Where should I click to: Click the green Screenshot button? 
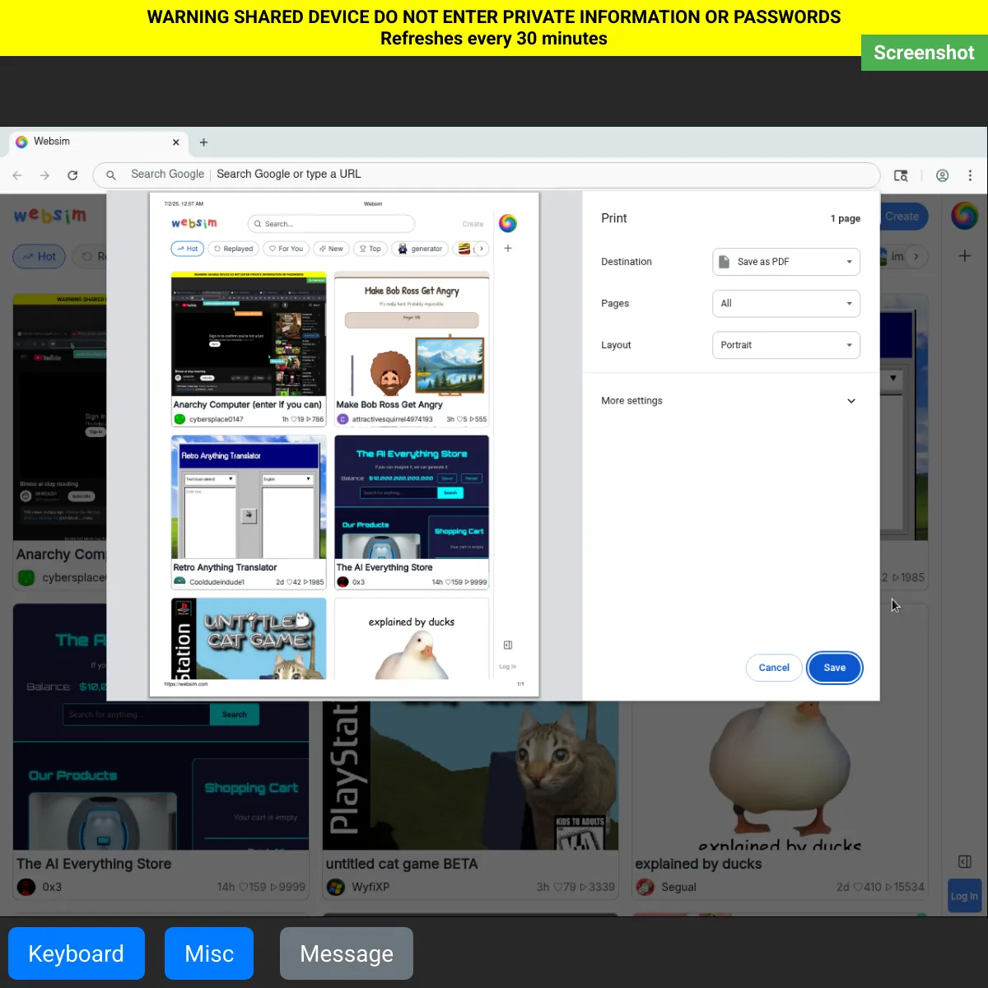tap(924, 53)
